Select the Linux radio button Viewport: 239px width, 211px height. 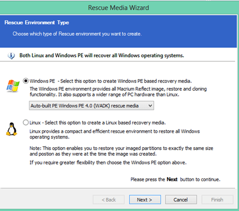coord(26,123)
